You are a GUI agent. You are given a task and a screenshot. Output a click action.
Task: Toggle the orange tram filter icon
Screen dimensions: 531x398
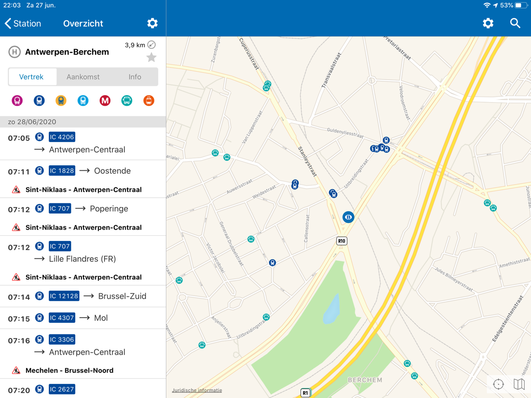click(x=149, y=101)
